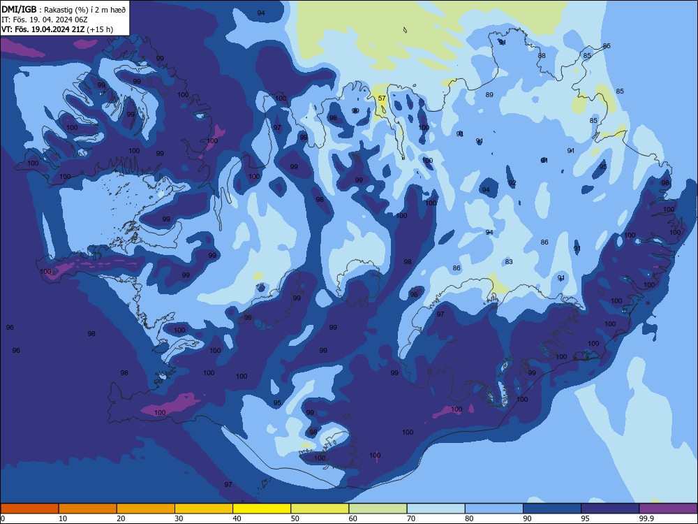This screenshot has height=524, width=698.
Task: Click the light blue 70–80 legend swatch
Action: [436, 509]
